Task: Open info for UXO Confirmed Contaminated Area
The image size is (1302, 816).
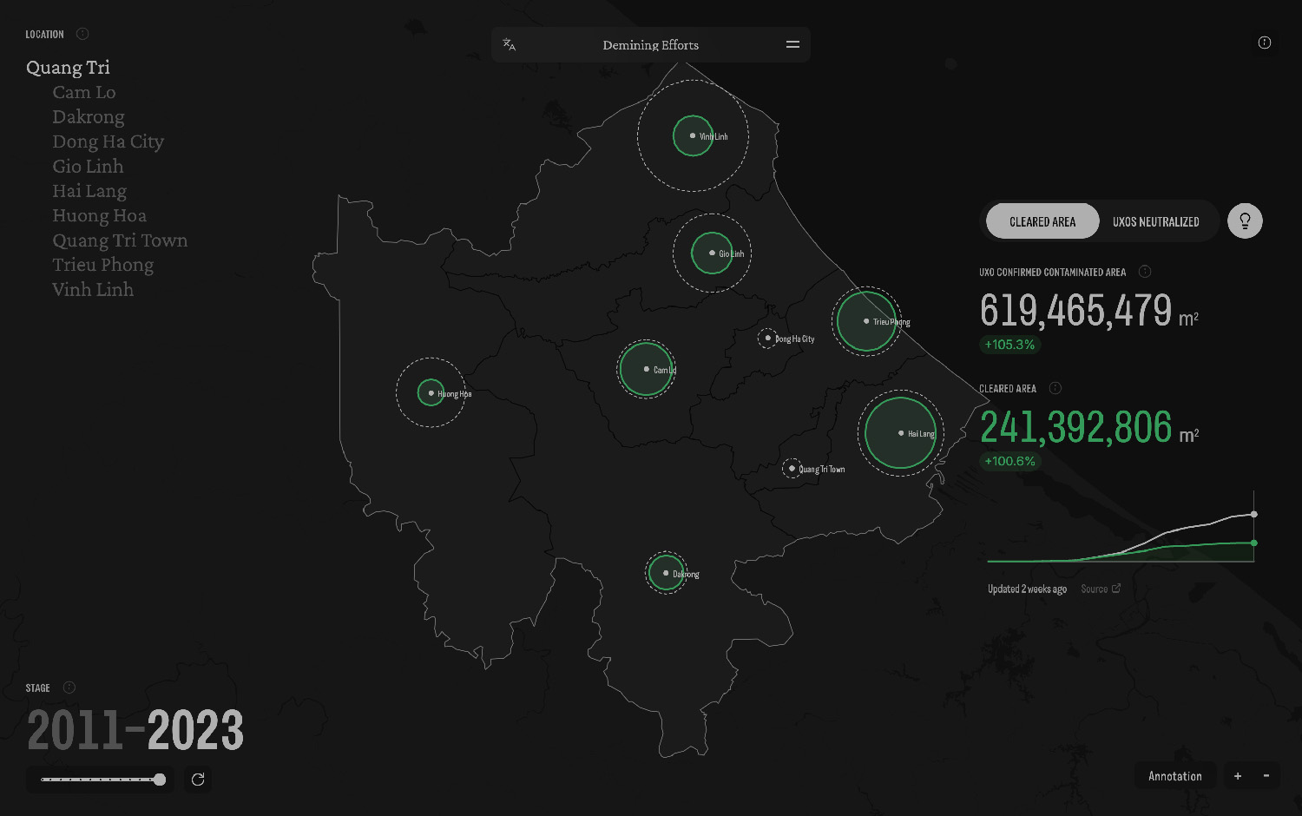Action: [1145, 272]
